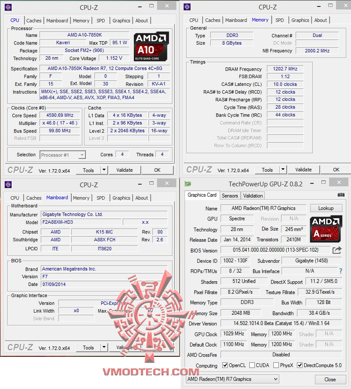Toggle the DirectCompute 5.0 checkbox

pos(300,365)
